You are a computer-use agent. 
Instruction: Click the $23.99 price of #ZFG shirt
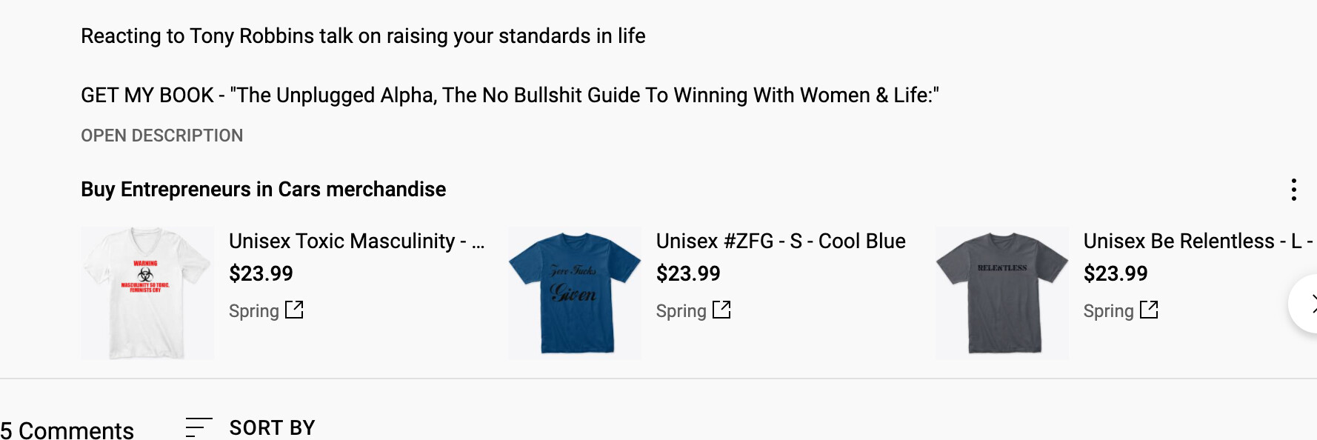coord(688,274)
